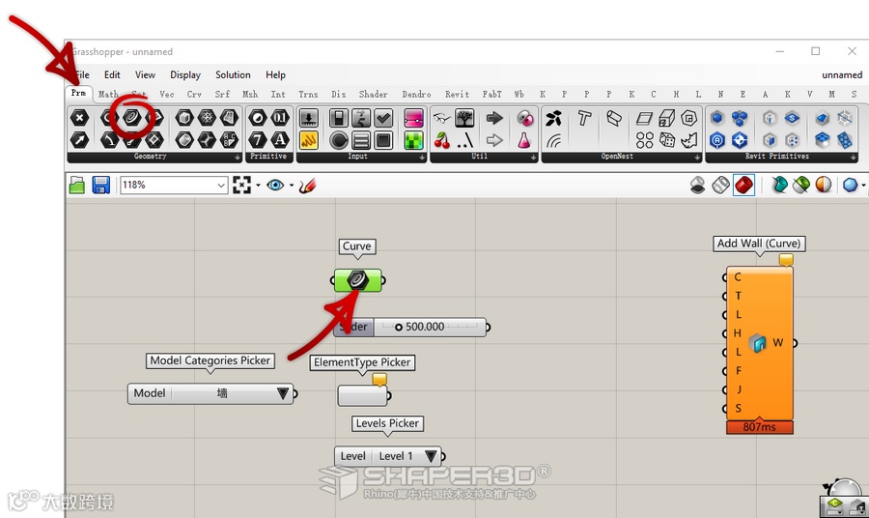The width and height of the screenshot is (869, 518).
Task: Toggle the canvas preview eye icon
Action: 275,186
